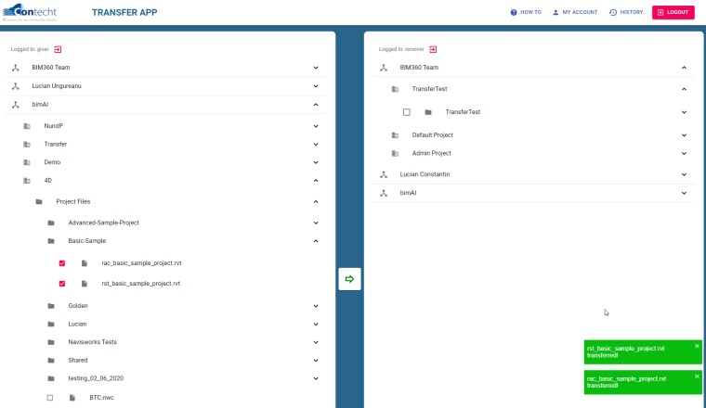The image size is (706, 408).
Task: Click the green transfer arrow button
Action: pos(349,279)
